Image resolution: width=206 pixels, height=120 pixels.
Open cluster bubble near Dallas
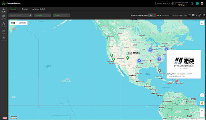pos(139,61)
